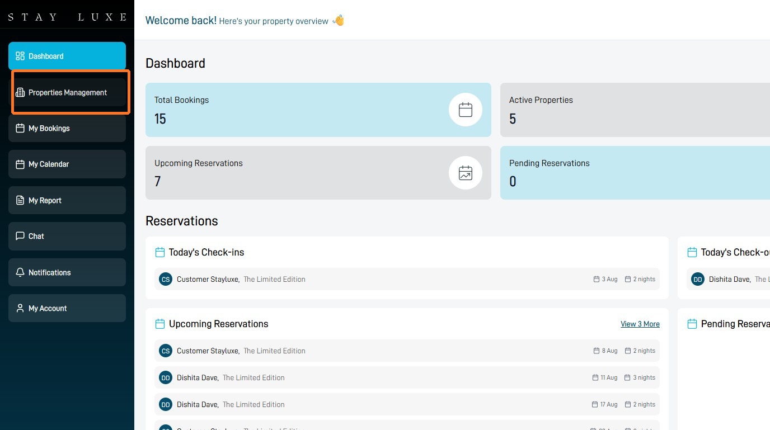
Task: Click the Properties Management building icon
Action: (x=20, y=92)
